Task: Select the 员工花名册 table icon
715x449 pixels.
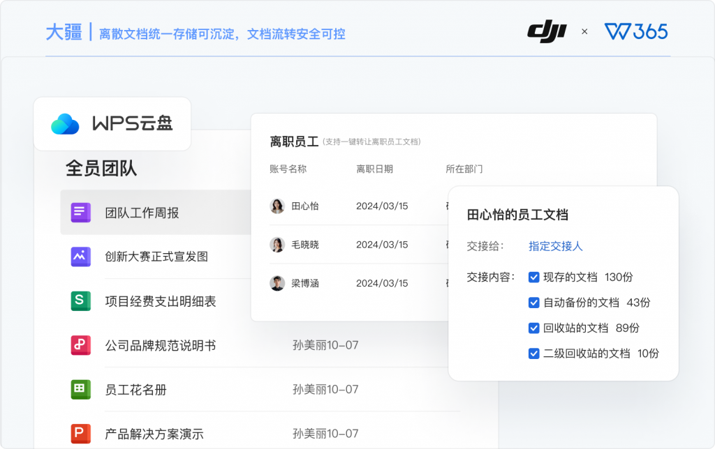Action: coord(80,390)
